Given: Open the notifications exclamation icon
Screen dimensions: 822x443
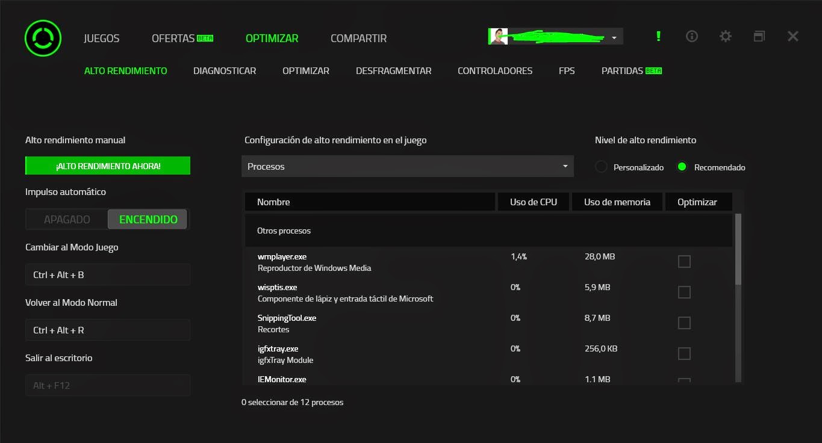Looking at the screenshot, I should [x=658, y=36].
